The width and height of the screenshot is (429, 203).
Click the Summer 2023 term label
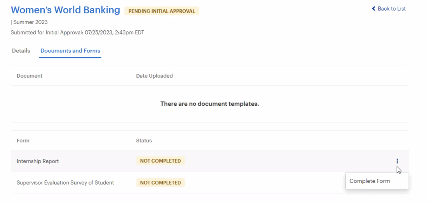coord(30,22)
